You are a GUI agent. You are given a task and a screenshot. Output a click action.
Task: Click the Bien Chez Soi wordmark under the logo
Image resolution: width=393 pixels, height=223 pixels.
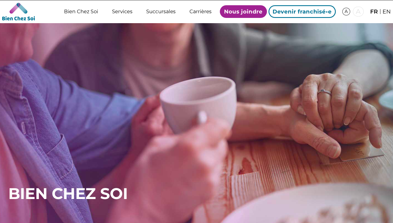pyautogui.click(x=19, y=18)
